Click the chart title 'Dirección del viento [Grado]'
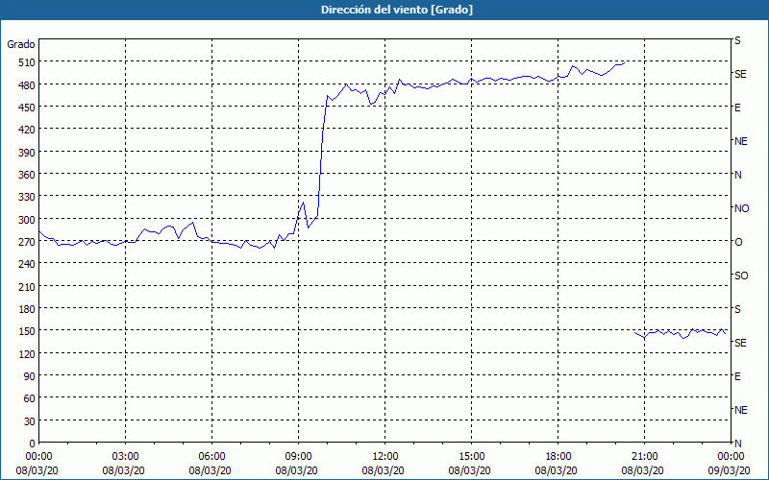Viewport: 769px width, 480px height. pyautogui.click(x=397, y=10)
